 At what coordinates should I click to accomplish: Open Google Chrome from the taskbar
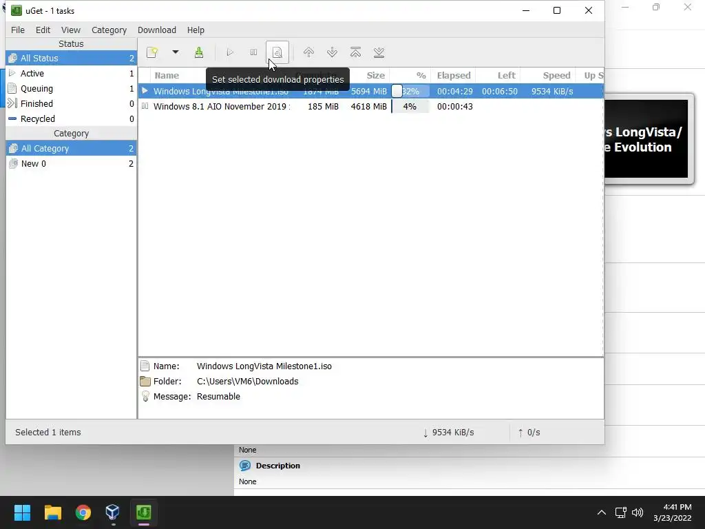tap(83, 512)
